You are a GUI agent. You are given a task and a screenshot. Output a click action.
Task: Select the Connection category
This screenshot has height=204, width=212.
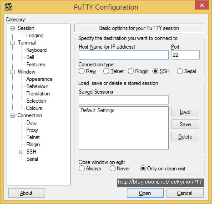coord(30,115)
